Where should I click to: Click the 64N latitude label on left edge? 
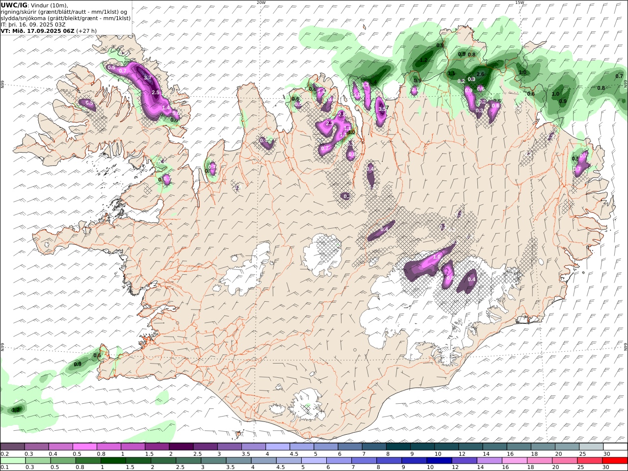pos(2,347)
